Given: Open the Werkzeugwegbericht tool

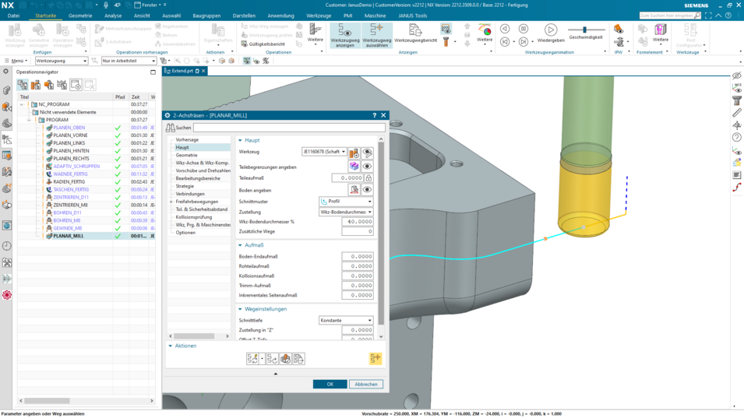Looking at the screenshot, I should pos(416,33).
